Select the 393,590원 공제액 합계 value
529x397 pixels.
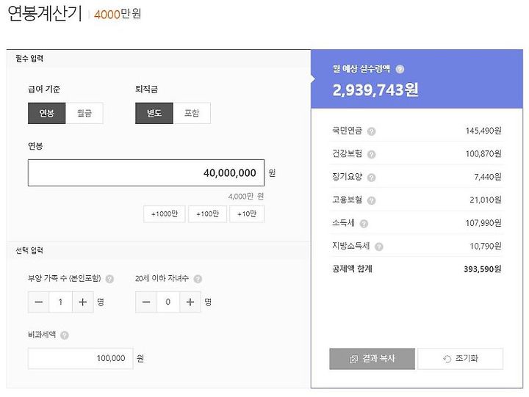pyautogui.click(x=483, y=269)
